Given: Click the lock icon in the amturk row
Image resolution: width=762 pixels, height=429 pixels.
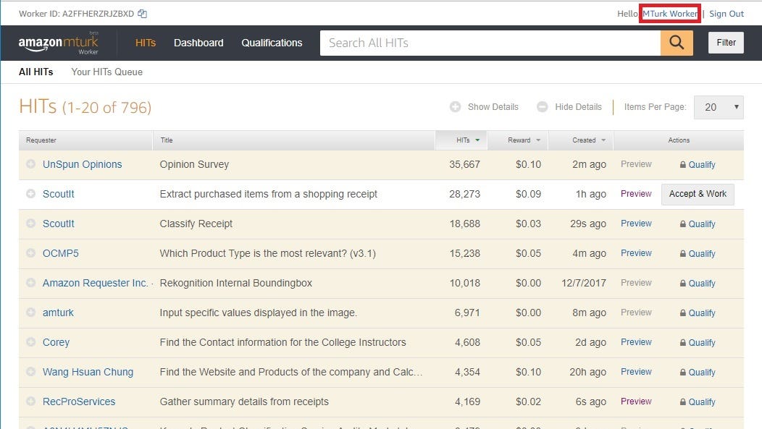Looking at the screenshot, I should (683, 313).
